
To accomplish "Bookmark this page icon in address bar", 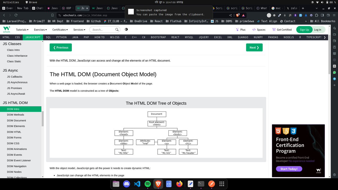I will [x=52, y=15].
